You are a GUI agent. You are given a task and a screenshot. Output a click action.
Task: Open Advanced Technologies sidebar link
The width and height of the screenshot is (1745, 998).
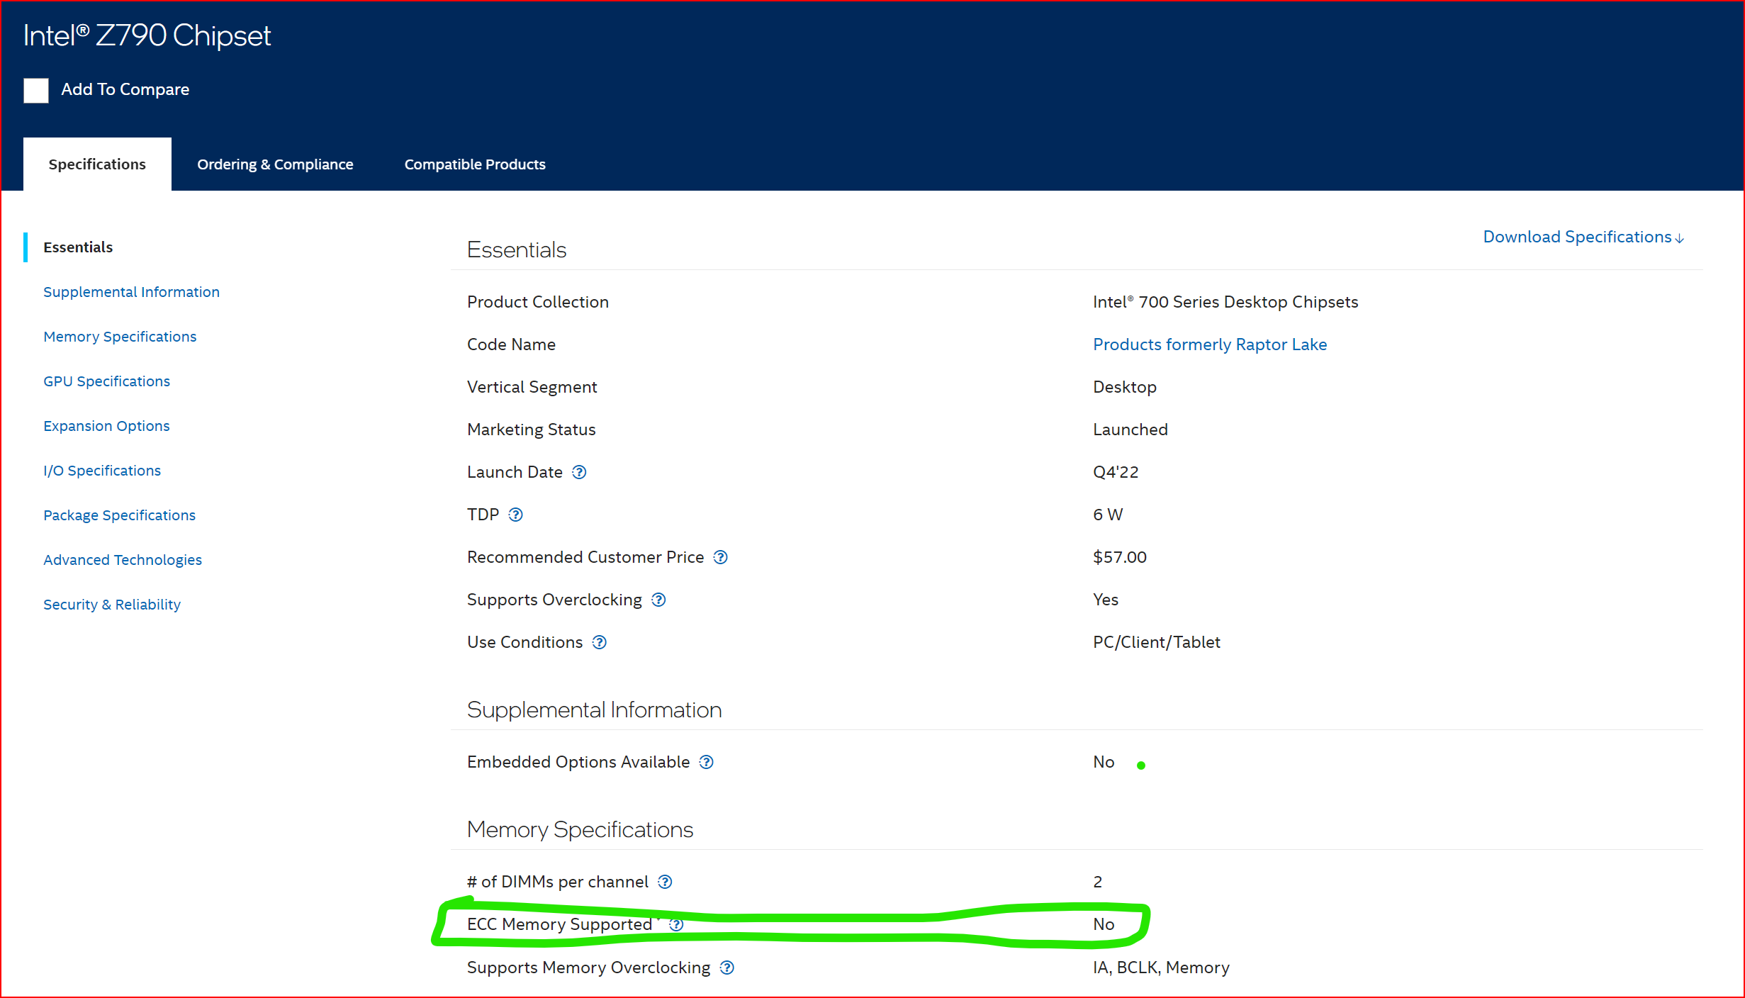(123, 560)
